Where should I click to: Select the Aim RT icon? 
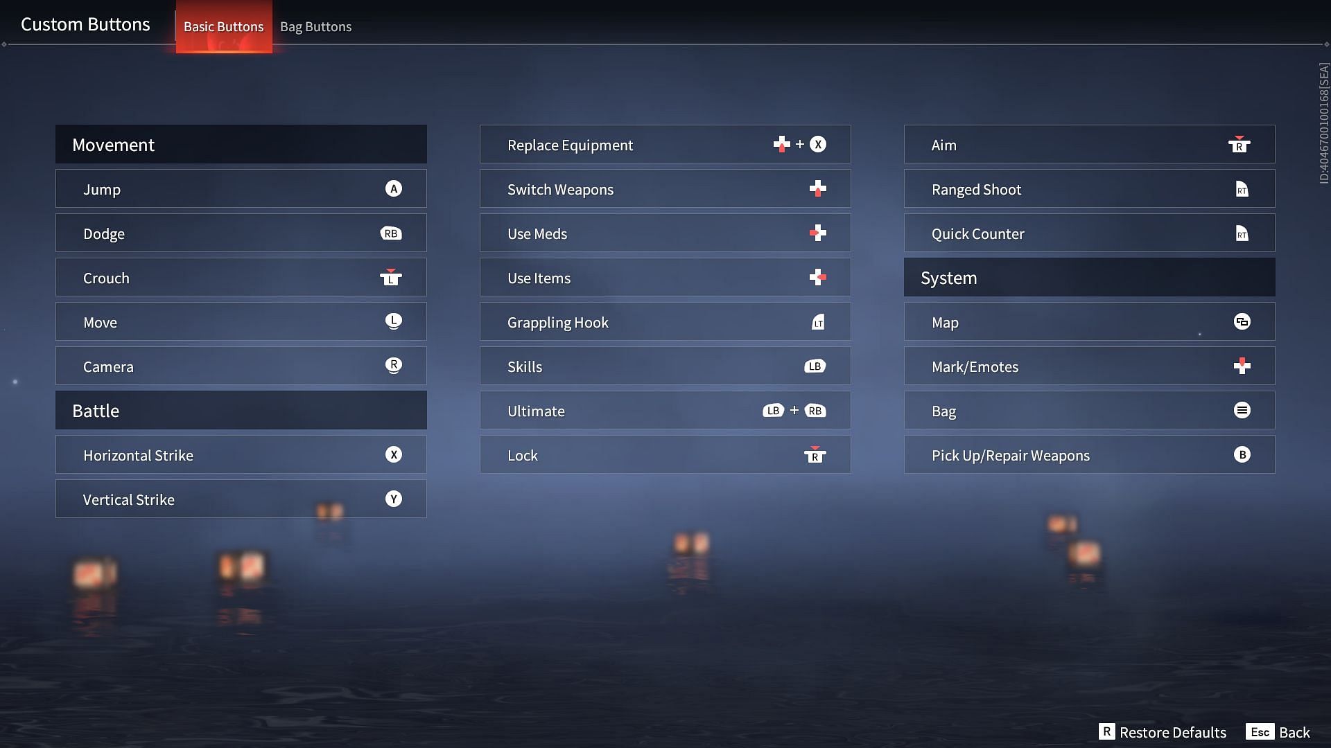click(1239, 143)
